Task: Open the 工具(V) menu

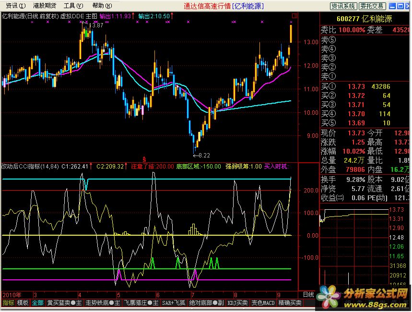Action: (x=73, y=6)
